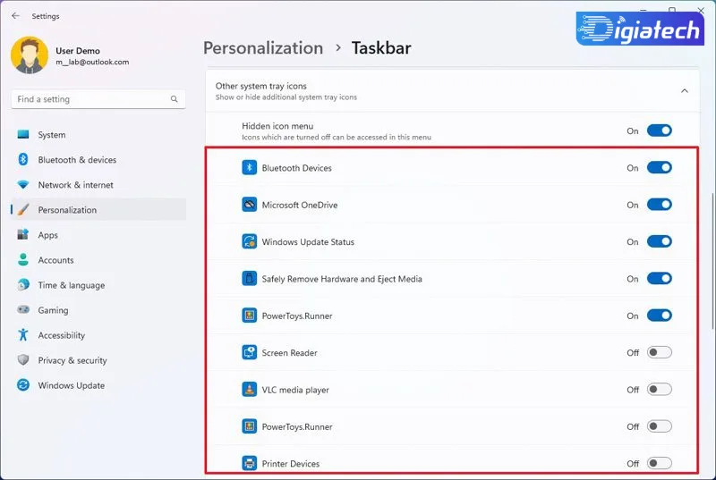Screen dimensions: 716x480
Task: Click the VLC media player cone icon
Action: point(250,390)
